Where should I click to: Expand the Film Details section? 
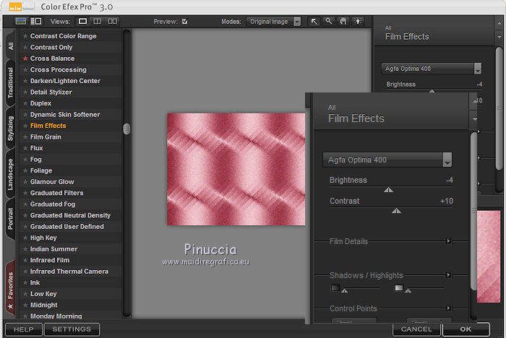448,241
